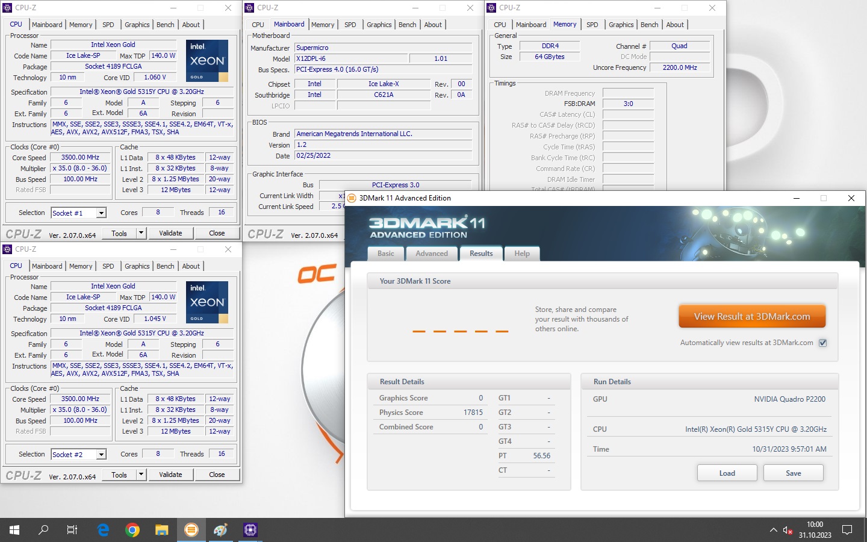Click the Quad channel field
The width and height of the screenshot is (867, 542).
click(680, 46)
